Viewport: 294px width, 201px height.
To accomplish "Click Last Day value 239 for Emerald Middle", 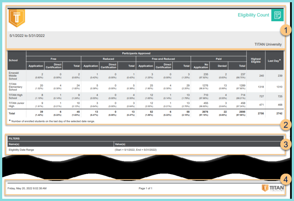I will pos(280,76).
